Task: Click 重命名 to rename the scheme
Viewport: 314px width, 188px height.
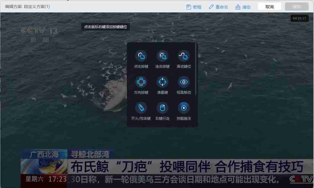Action: (x=219, y=7)
